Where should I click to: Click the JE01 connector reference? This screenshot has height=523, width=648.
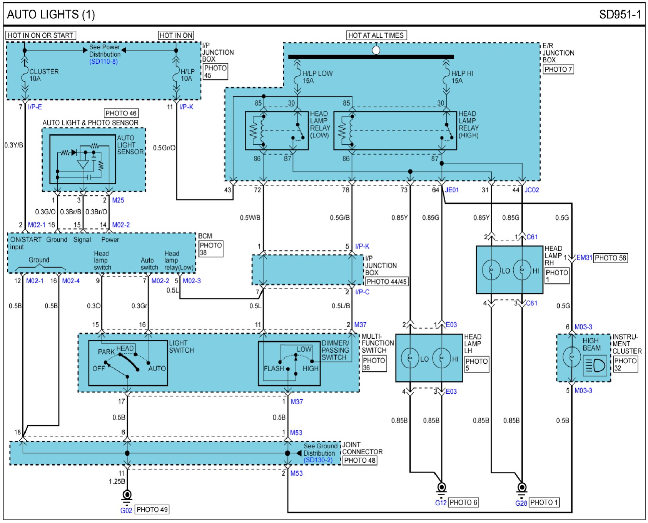click(x=452, y=190)
